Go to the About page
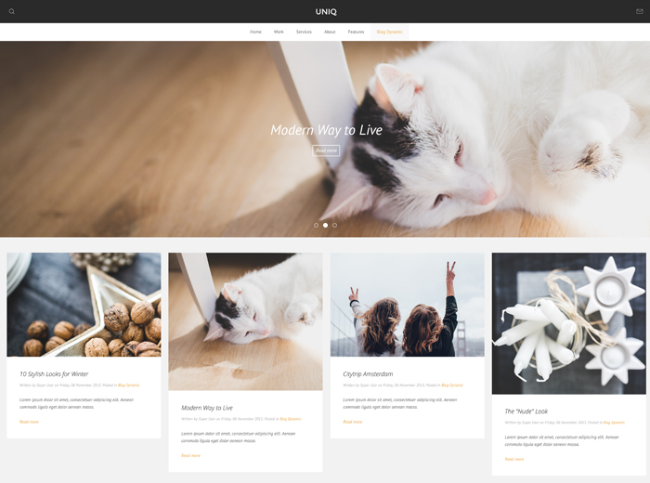 (x=330, y=32)
